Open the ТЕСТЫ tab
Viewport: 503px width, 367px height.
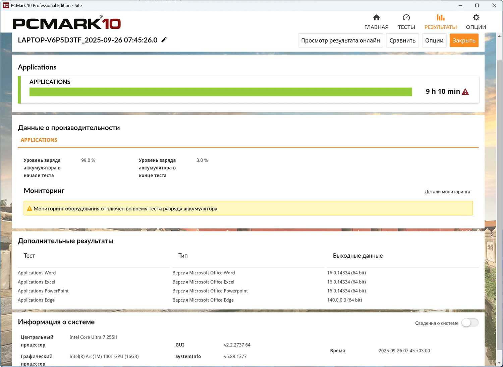click(406, 22)
